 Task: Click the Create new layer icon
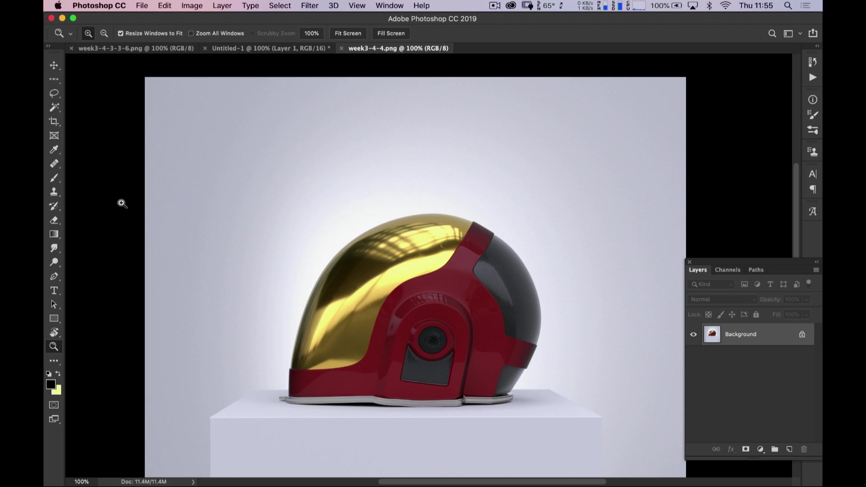789,449
